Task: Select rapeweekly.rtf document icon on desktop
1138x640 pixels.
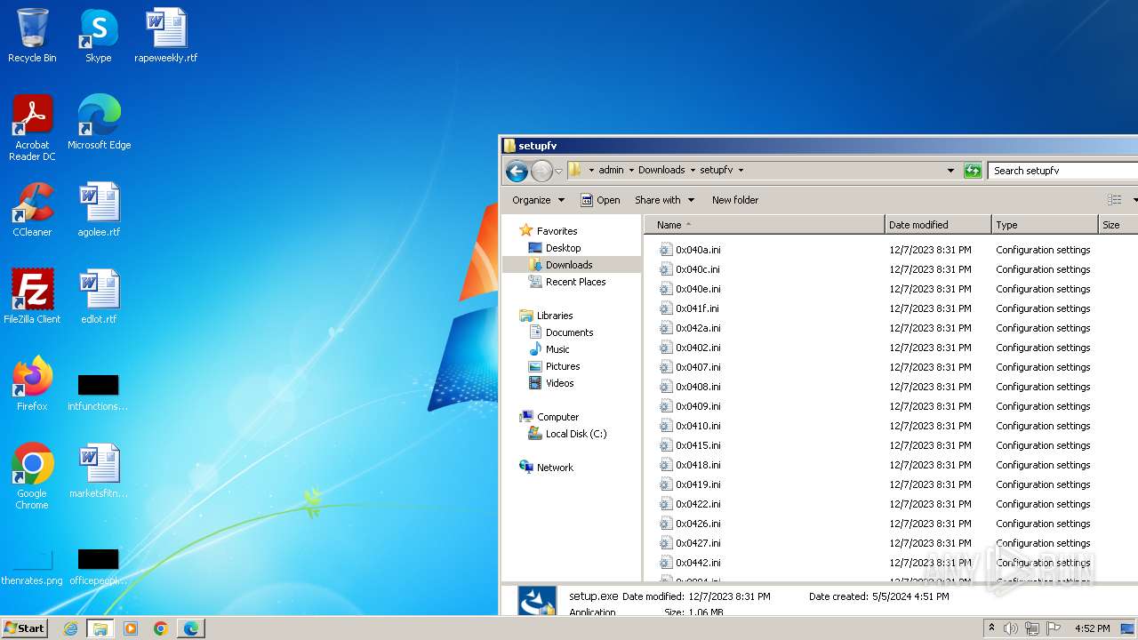Action: click(x=166, y=36)
